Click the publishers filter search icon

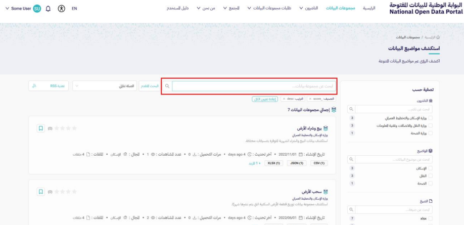point(350,109)
